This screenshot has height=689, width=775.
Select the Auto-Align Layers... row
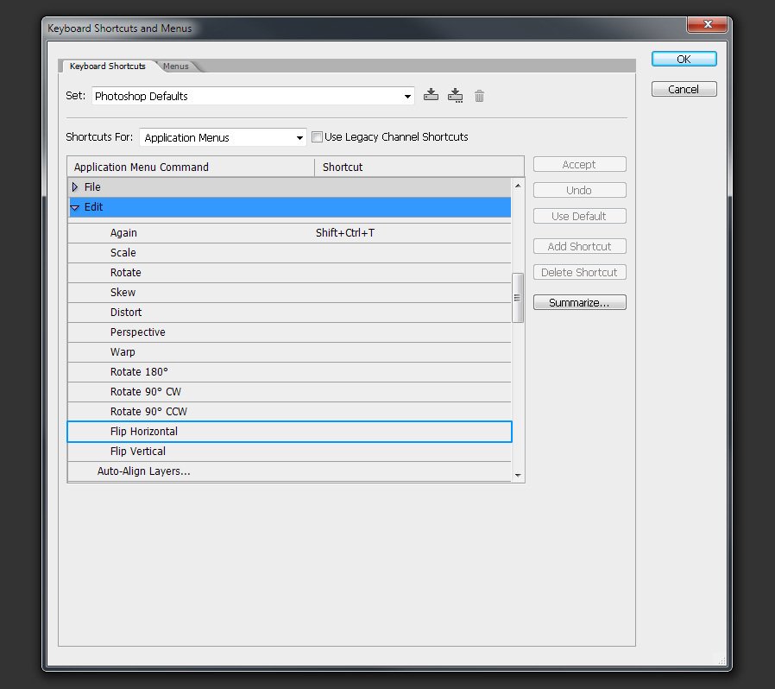point(289,471)
